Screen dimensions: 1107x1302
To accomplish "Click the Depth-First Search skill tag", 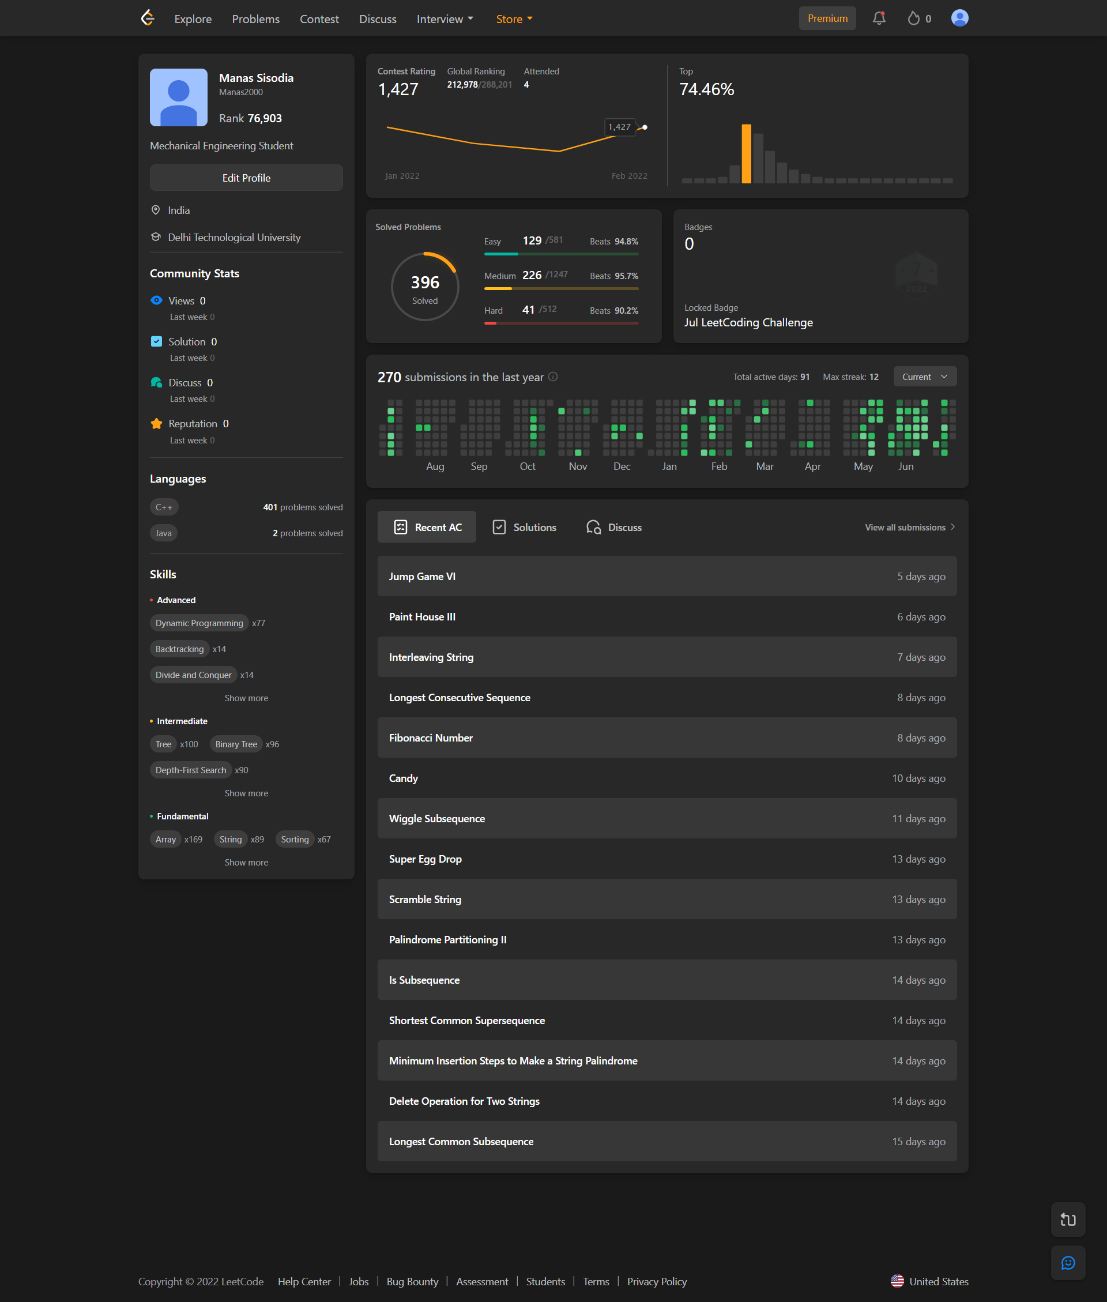I will click(191, 770).
